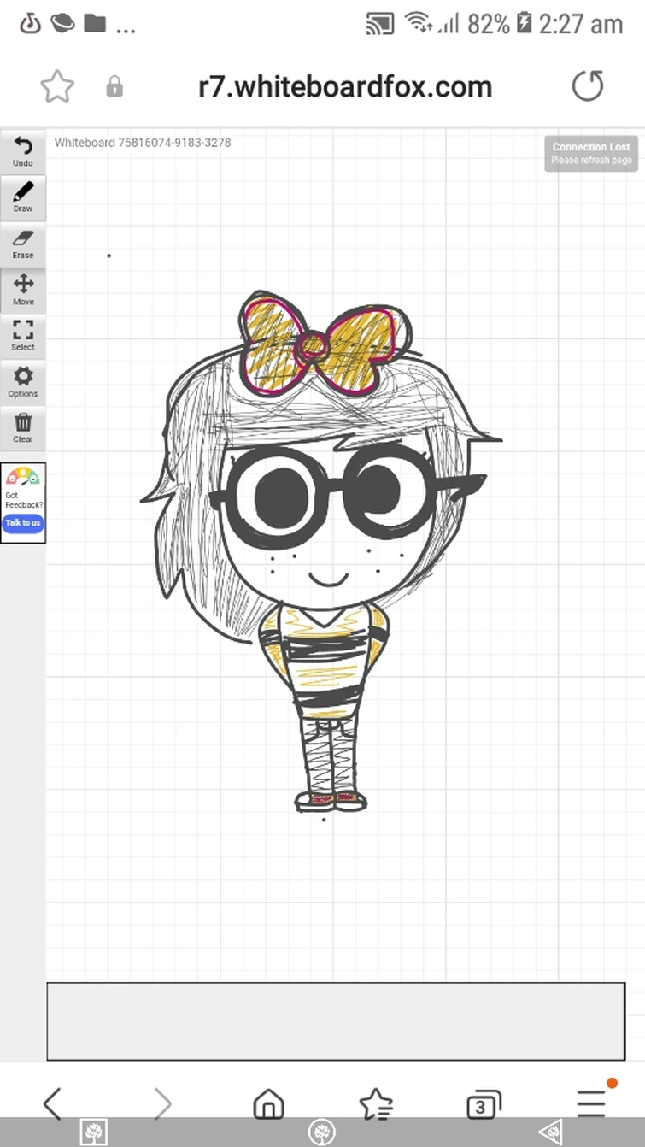Screen dimensions: 645x1147
Task: Go forward with browser forward arrow
Action: [x=162, y=1103]
